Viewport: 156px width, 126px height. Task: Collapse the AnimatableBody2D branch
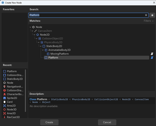43,50
